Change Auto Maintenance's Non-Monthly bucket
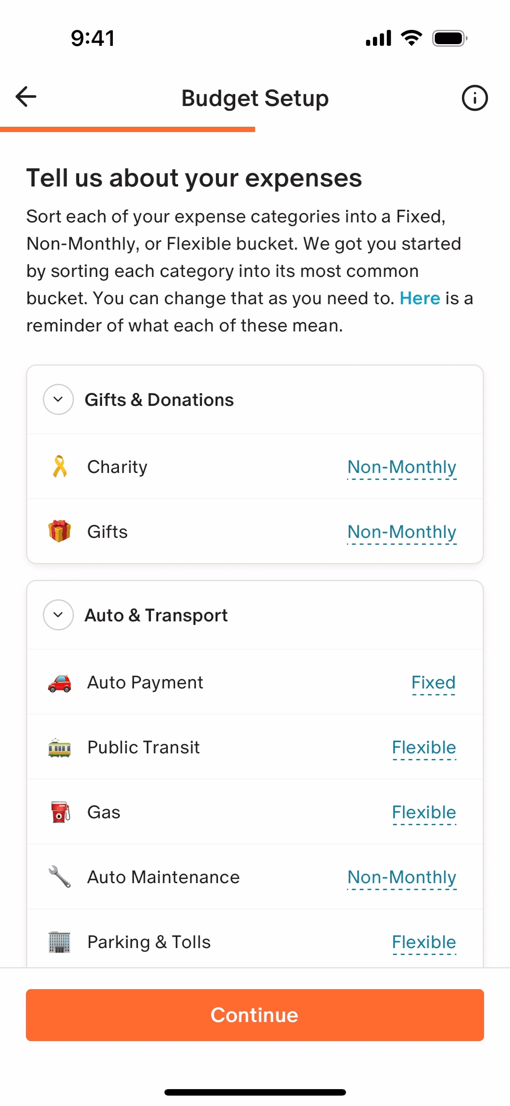510x1106 pixels. pyautogui.click(x=402, y=878)
